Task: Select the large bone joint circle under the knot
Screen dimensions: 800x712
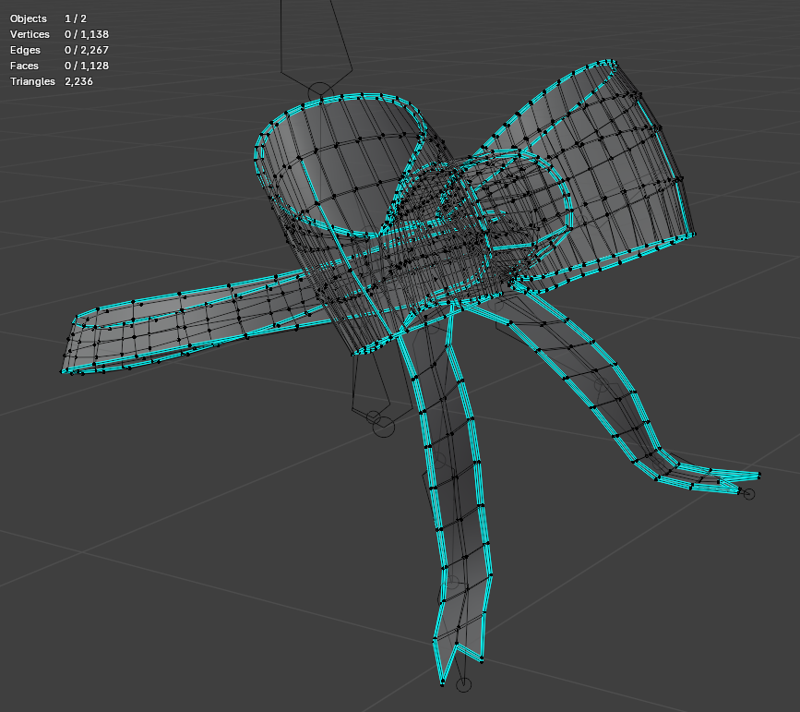Action: [383, 426]
